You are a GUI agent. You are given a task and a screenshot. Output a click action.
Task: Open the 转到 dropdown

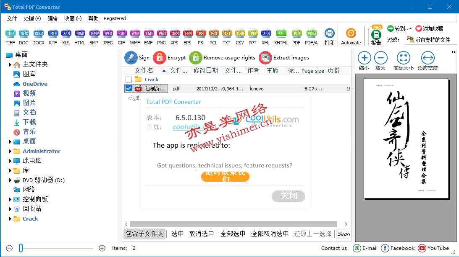pyautogui.click(x=399, y=28)
